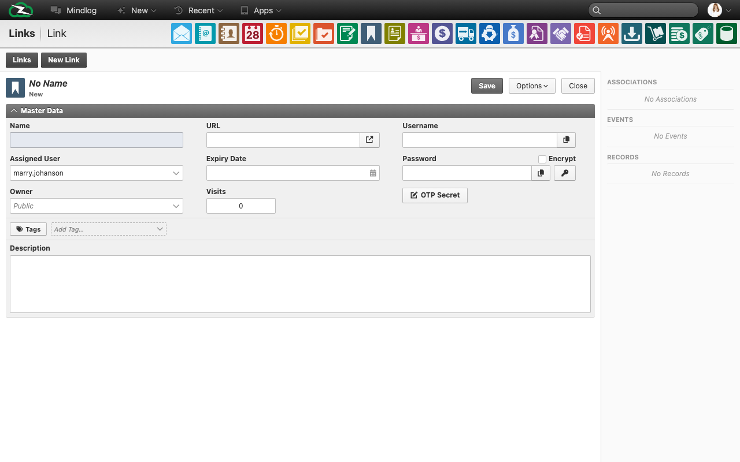Open the yellow Tasks checkmark icon

click(300, 33)
